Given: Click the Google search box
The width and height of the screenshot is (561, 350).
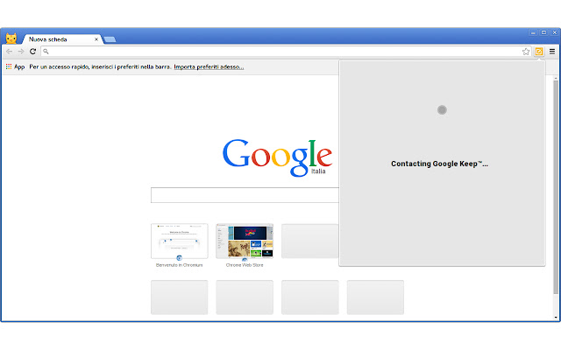Looking at the screenshot, I should (x=245, y=195).
